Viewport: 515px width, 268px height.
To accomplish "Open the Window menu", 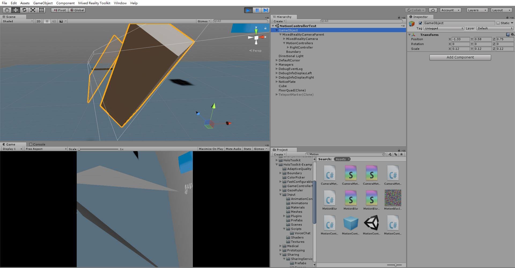I will point(120,3).
